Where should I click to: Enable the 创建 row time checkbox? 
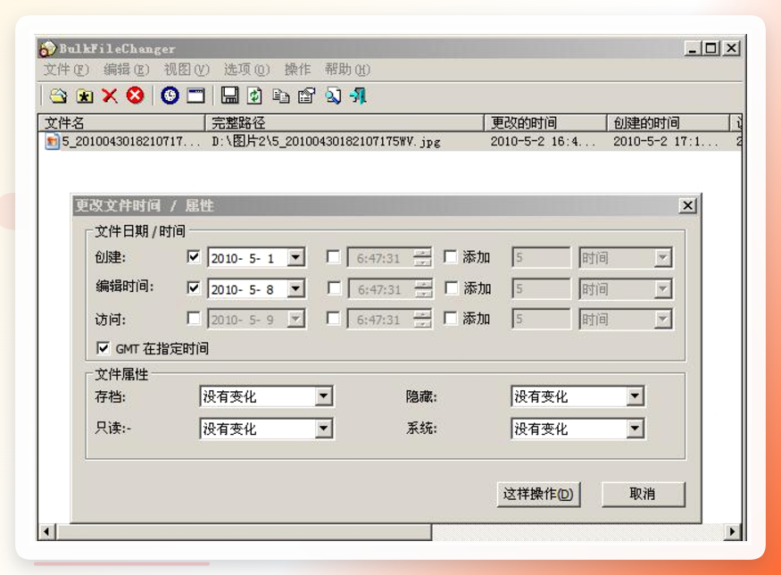point(333,257)
